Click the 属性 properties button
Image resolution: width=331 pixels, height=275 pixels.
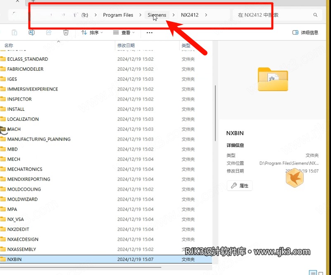[240, 186]
